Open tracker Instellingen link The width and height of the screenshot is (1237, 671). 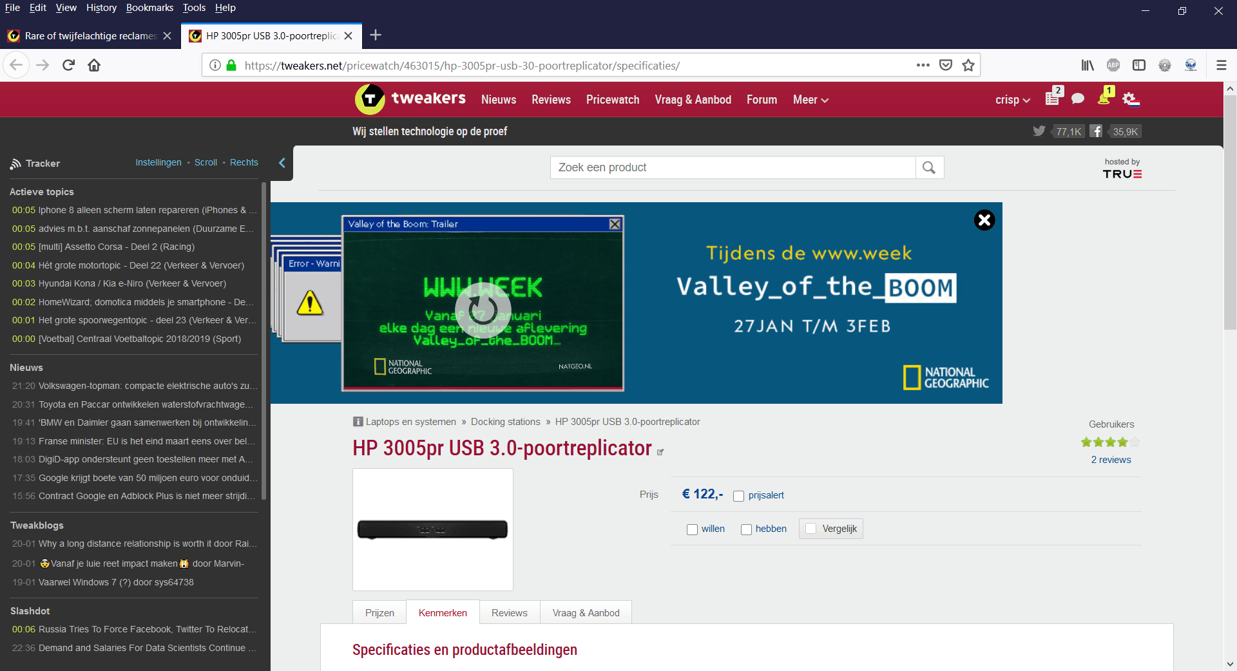pos(158,162)
